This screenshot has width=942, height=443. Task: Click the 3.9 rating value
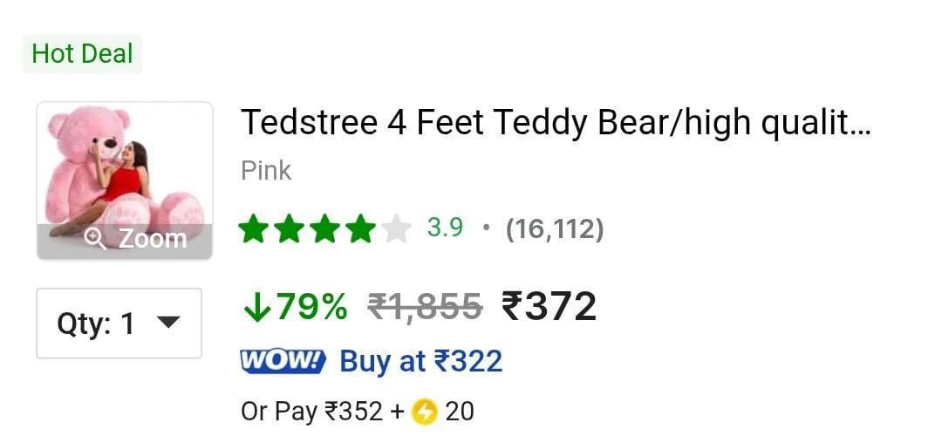point(445,229)
